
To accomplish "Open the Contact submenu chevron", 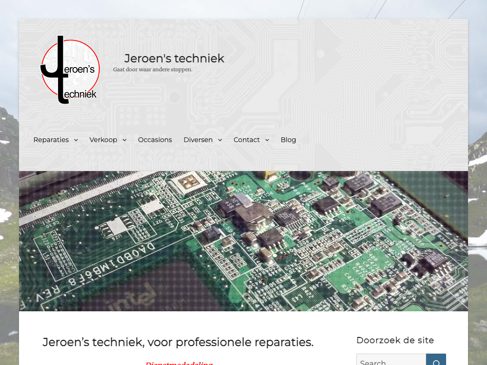I will [267, 140].
